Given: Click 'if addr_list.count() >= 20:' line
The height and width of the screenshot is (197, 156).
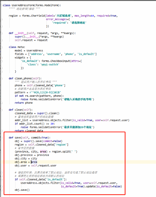Looking at the screenshot, I should point(35,124).
